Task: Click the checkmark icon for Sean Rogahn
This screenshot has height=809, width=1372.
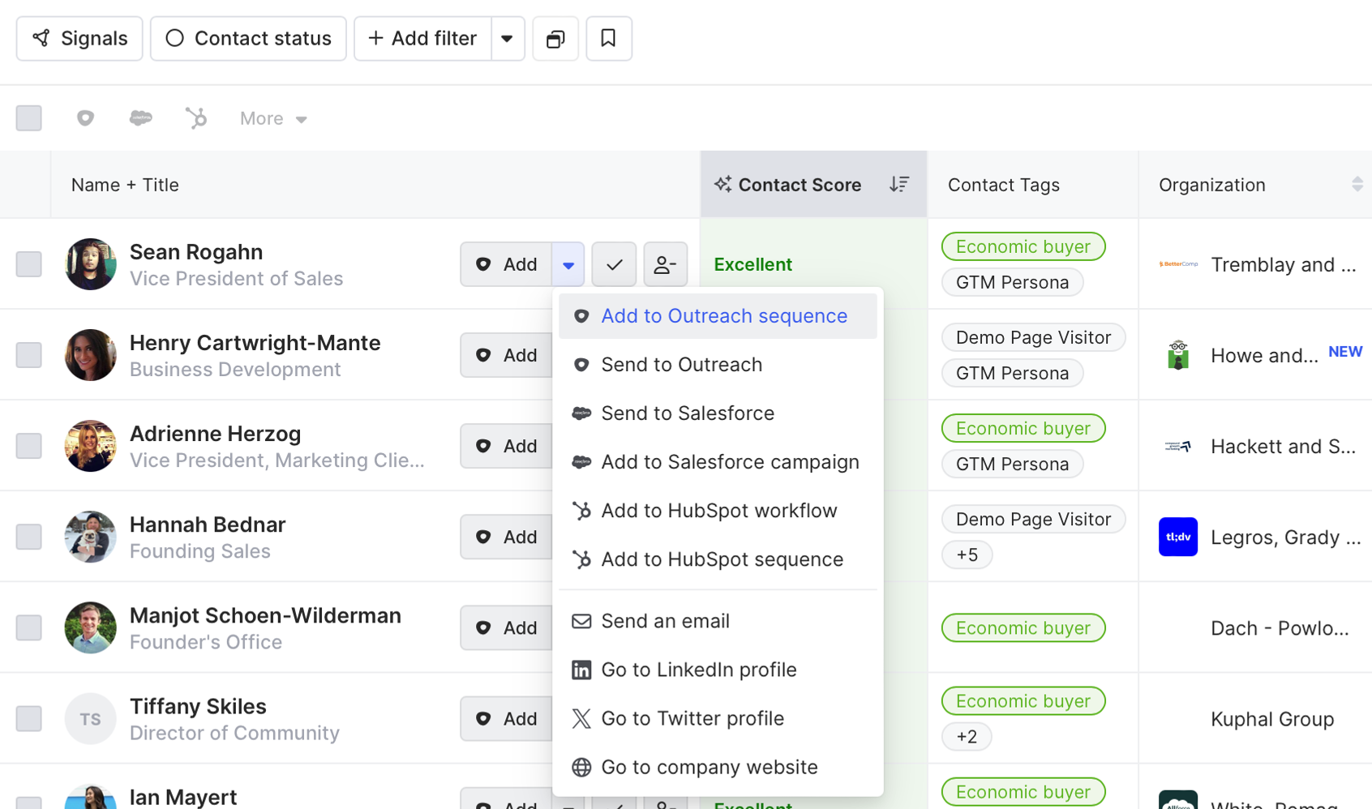Action: click(614, 264)
